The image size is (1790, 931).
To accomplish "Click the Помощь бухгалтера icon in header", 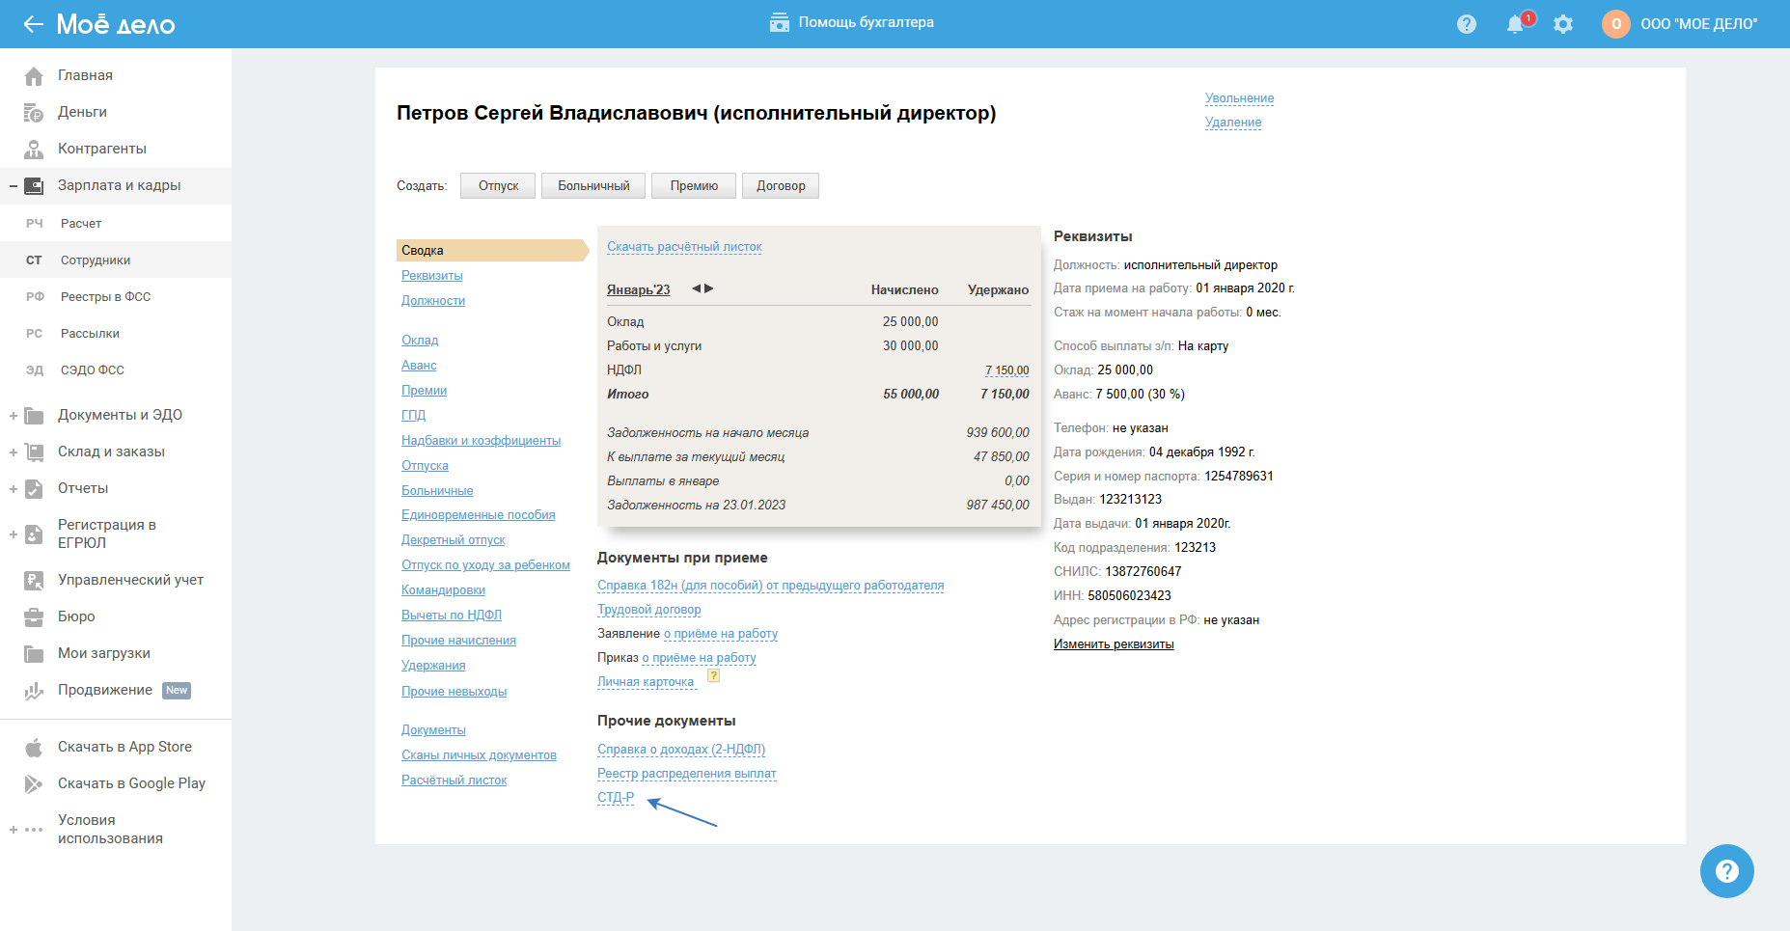I will click(780, 22).
